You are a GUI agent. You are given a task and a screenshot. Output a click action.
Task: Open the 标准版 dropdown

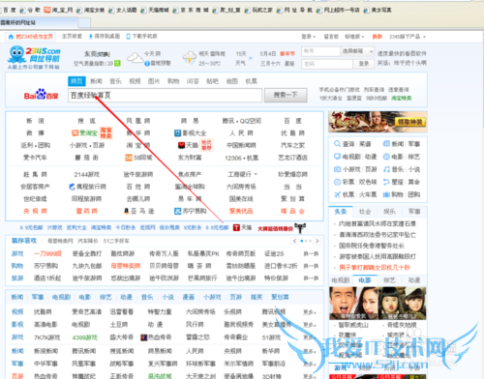coord(354,37)
